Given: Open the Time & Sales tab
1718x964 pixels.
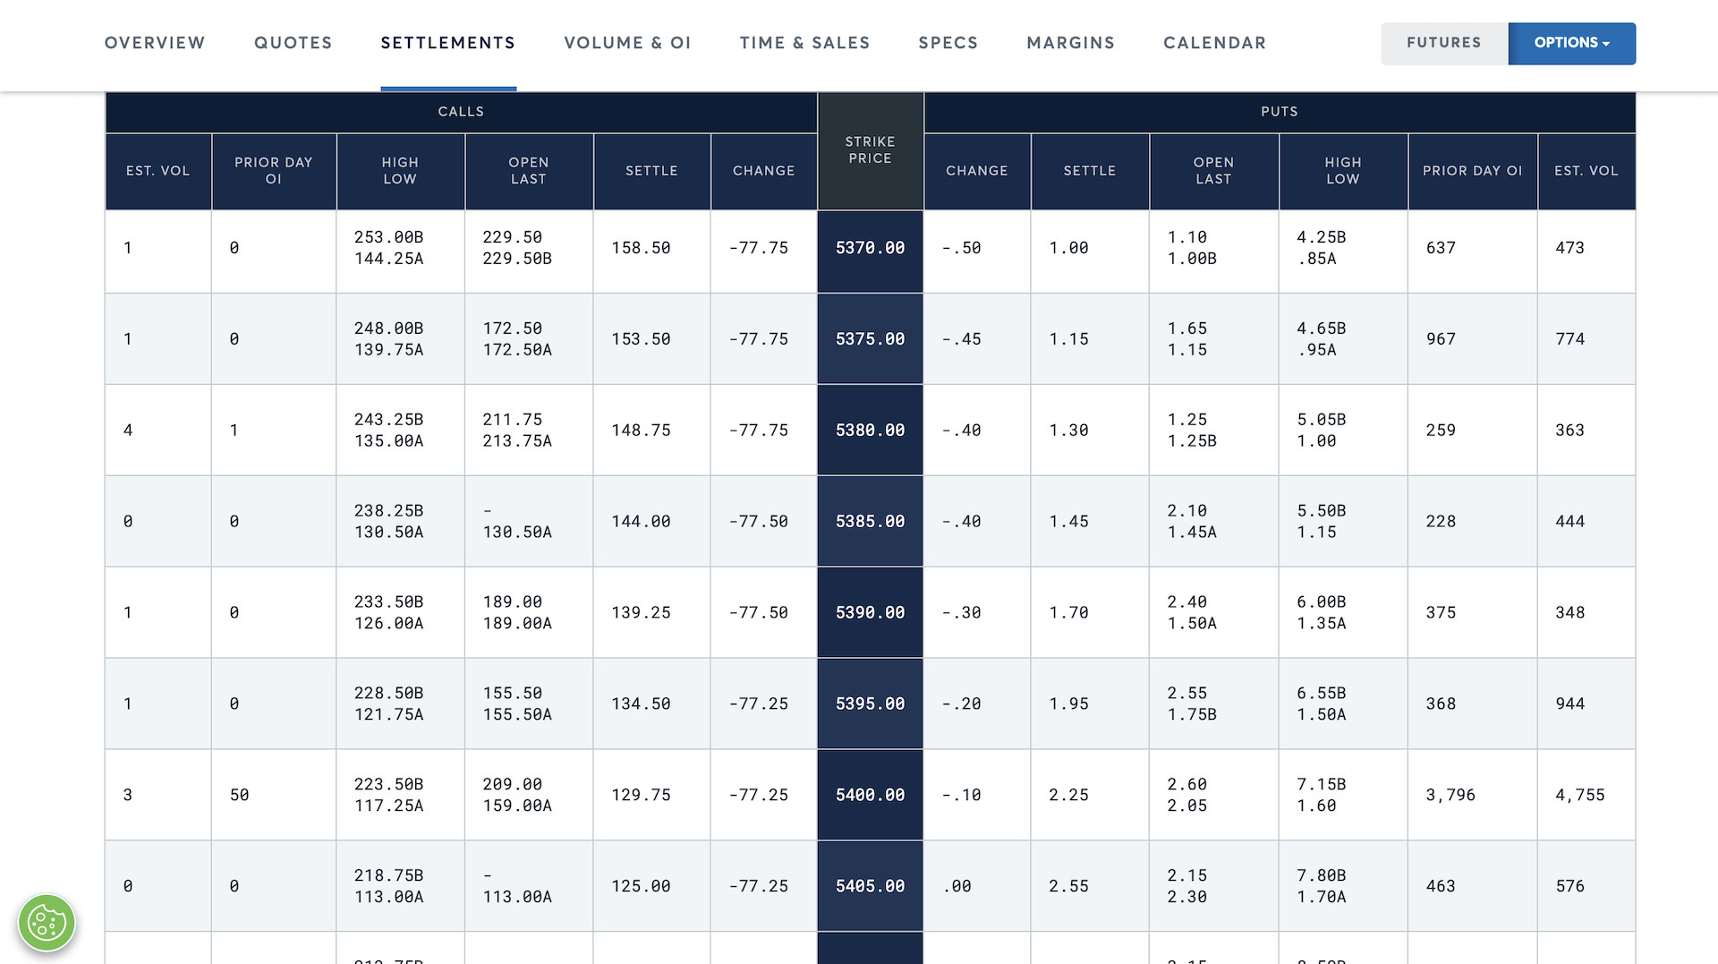Looking at the screenshot, I should click(x=804, y=43).
